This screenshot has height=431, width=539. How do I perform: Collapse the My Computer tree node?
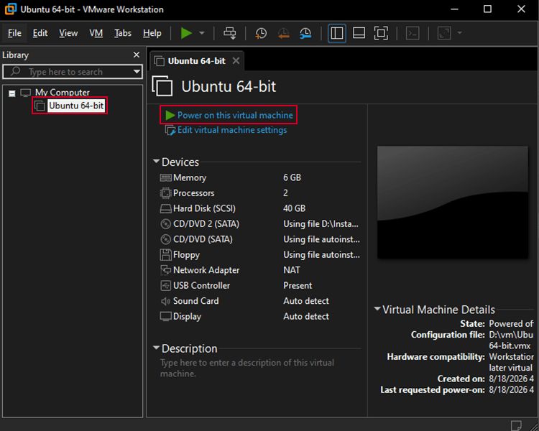coord(12,93)
